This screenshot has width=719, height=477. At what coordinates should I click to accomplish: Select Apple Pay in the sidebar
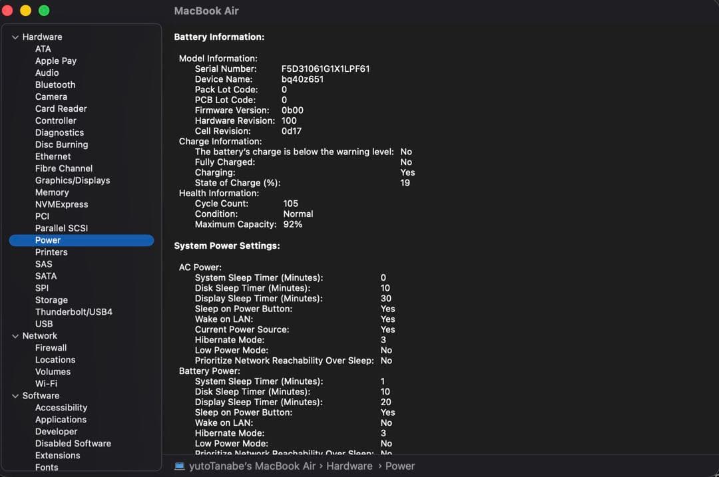56,61
